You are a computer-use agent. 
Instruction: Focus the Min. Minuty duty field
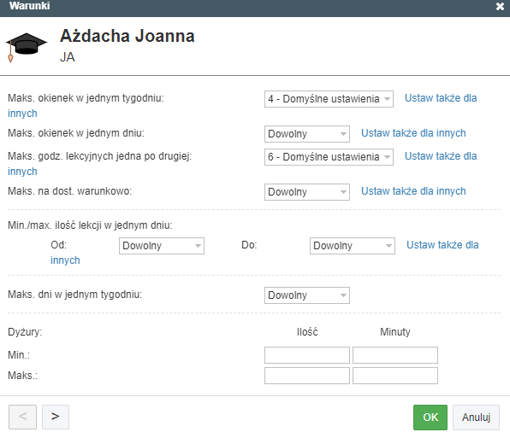point(395,355)
